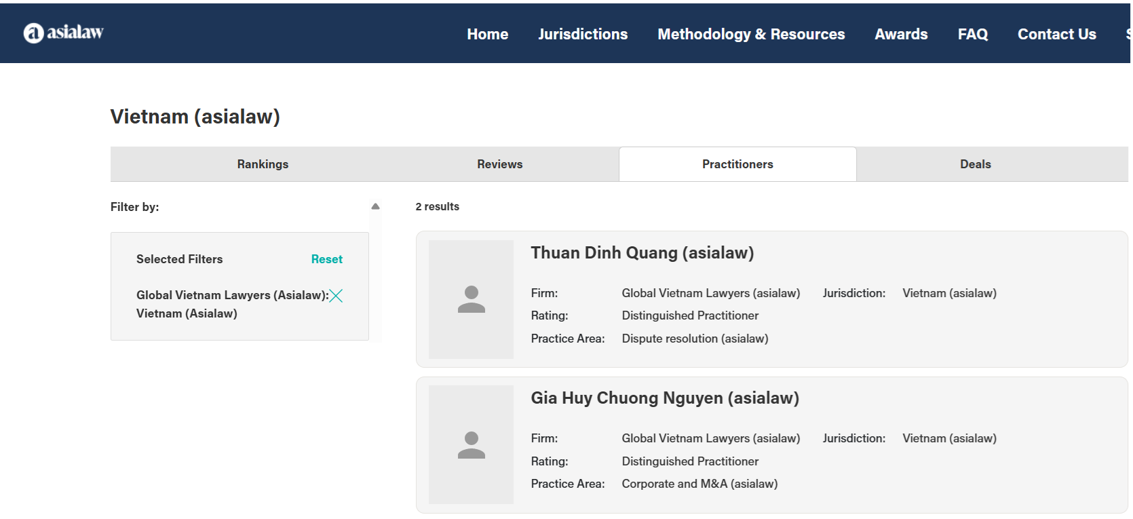Click Distinguished Practitioner rating for Gia Huy Chuong Nguyen
Viewport: 1133px width, 519px height.
[x=690, y=461]
